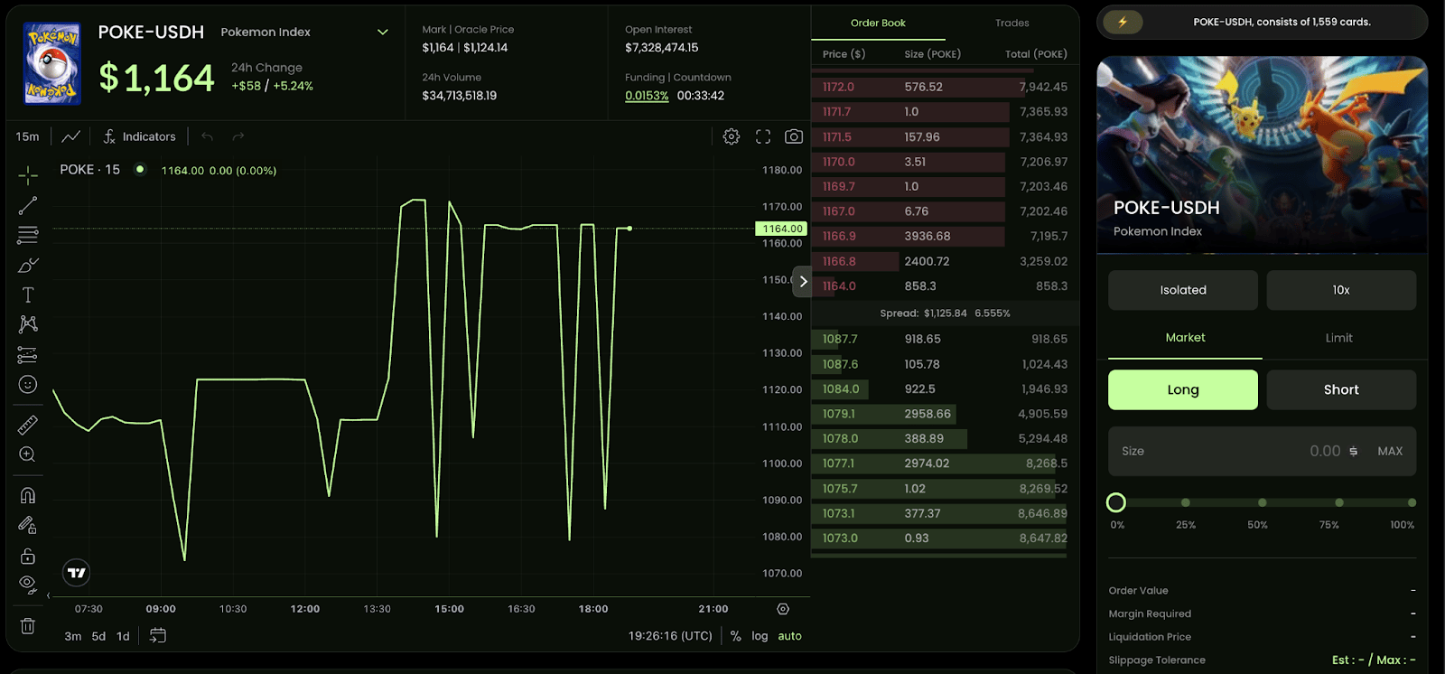
Task: Set chart range to 3m
Action: pyautogui.click(x=73, y=636)
